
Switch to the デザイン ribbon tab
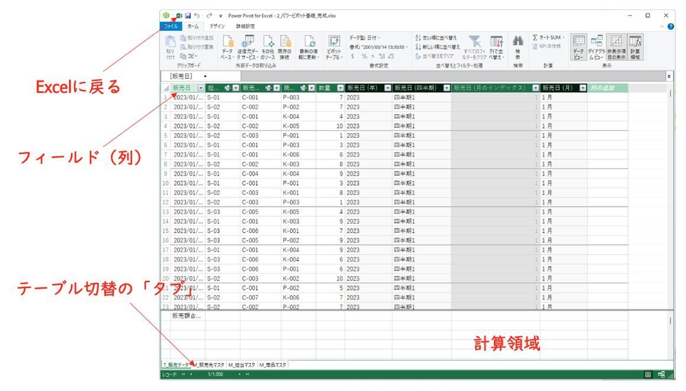point(217,26)
